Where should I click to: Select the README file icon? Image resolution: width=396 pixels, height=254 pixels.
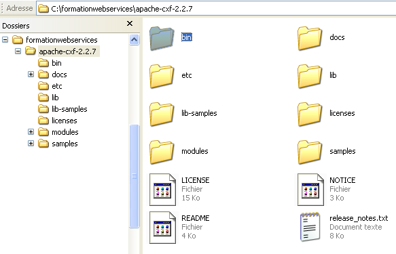coord(162,228)
